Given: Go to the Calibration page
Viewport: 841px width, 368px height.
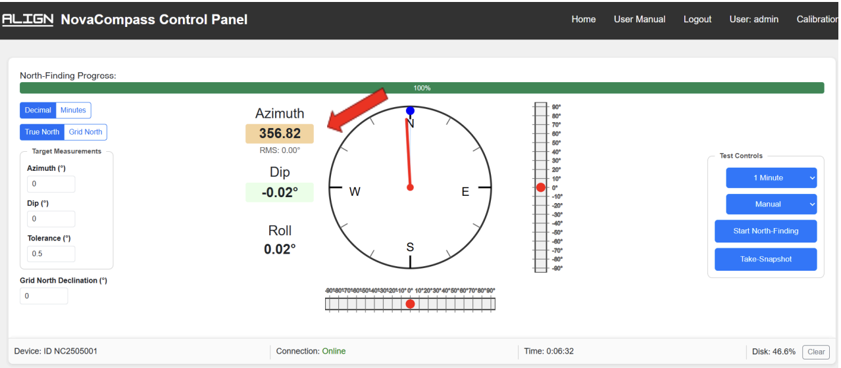Looking at the screenshot, I should (818, 19).
